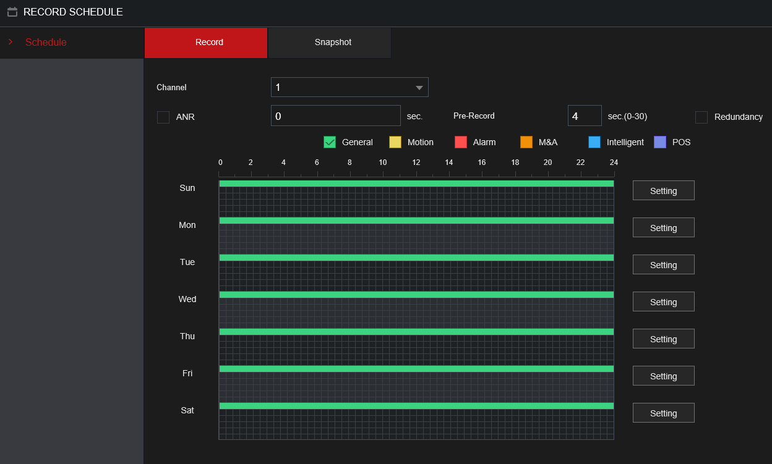
Task: Open Setting for Sunday
Action: [663, 191]
